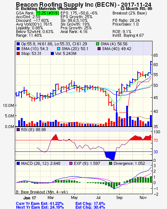Click the Sls Growth: 19% text
Viewport: 167px width, 209px height.
[x=75, y=24]
